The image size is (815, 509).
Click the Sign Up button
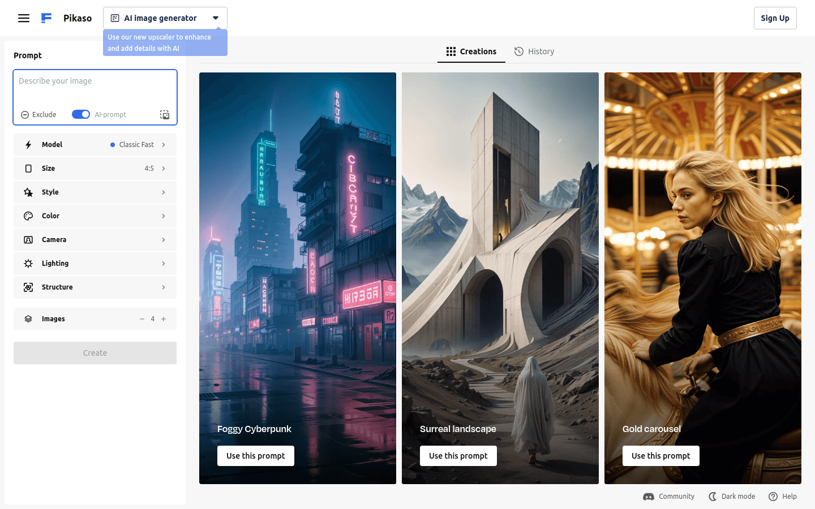(x=775, y=18)
